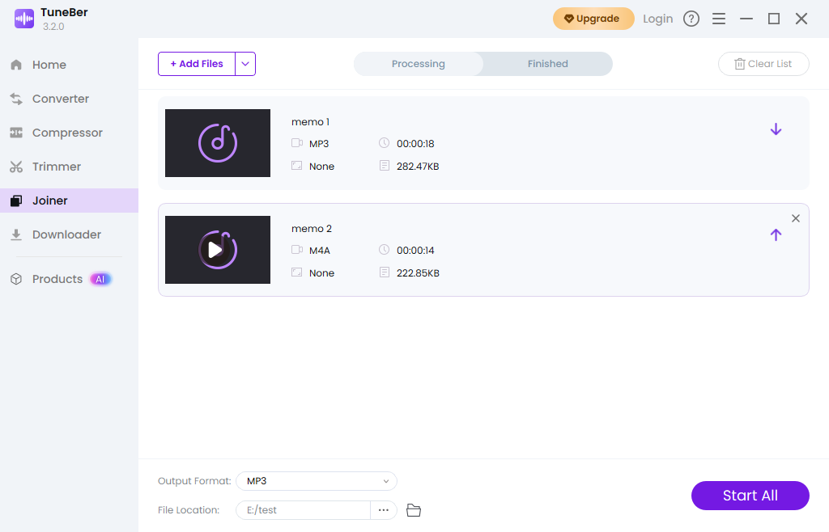Play the memo 2 audio preview
The width and height of the screenshot is (829, 532).
pos(217,250)
